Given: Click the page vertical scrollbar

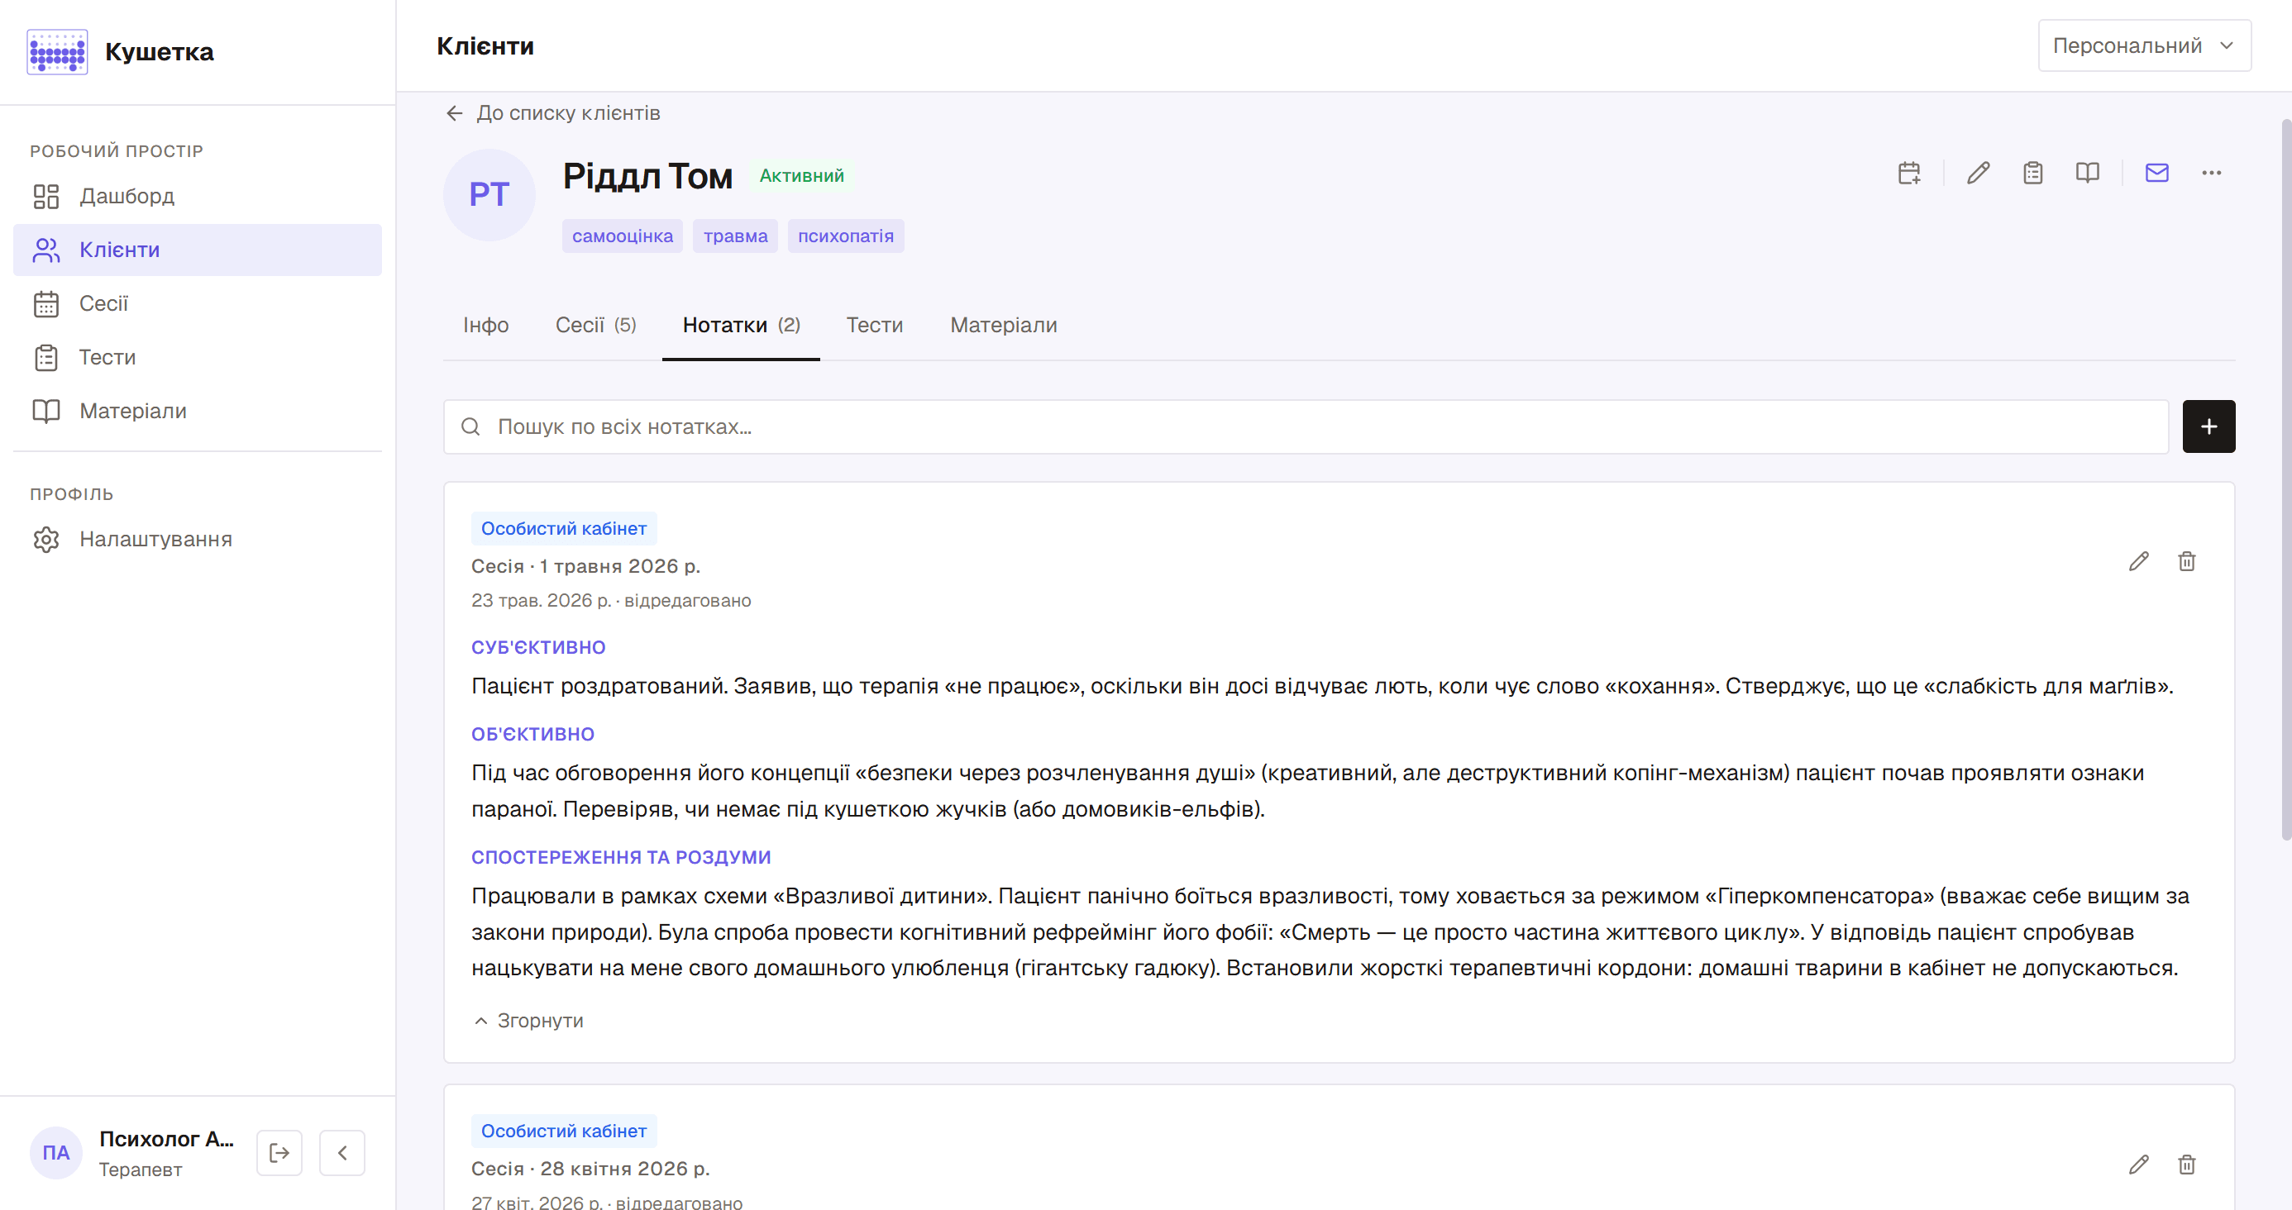Looking at the screenshot, I should click(2285, 480).
